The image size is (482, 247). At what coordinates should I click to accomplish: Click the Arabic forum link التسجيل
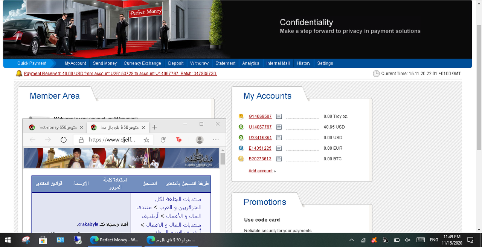(149, 183)
